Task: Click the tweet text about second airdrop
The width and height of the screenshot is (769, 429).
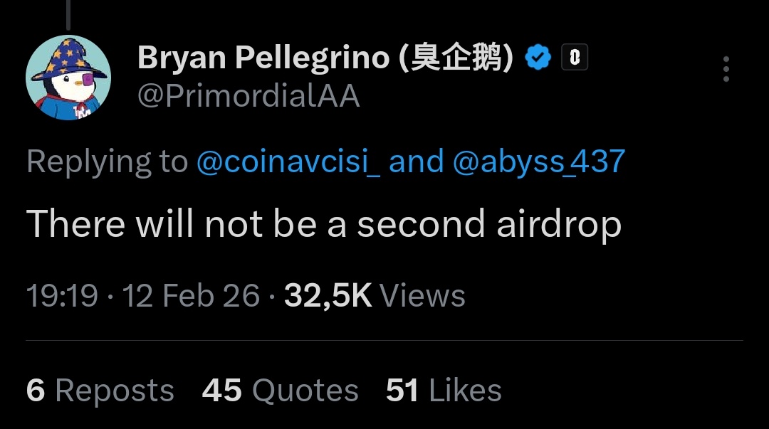Action: click(324, 225)
